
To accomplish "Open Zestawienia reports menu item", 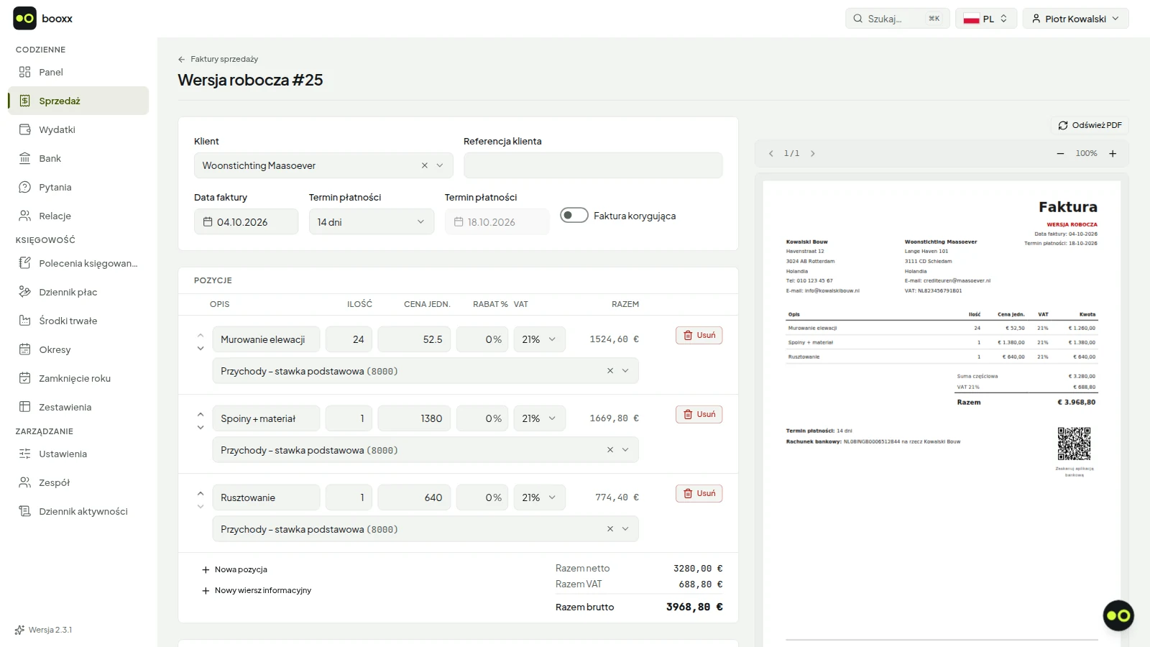I will coord(78,407).
